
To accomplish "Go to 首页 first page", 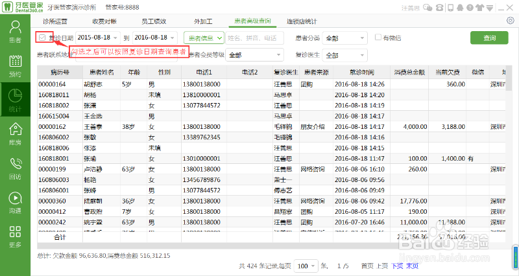I will [x=367, y=266].
